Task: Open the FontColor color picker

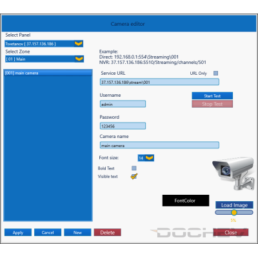Action: [x=186, y=201]
